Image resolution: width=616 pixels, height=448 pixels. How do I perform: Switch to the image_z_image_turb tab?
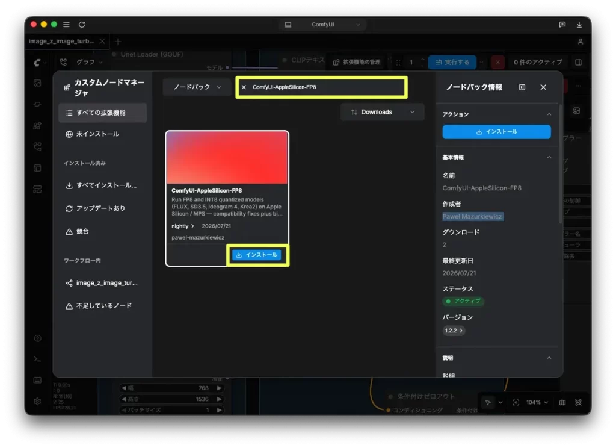[x=62, y=41]
